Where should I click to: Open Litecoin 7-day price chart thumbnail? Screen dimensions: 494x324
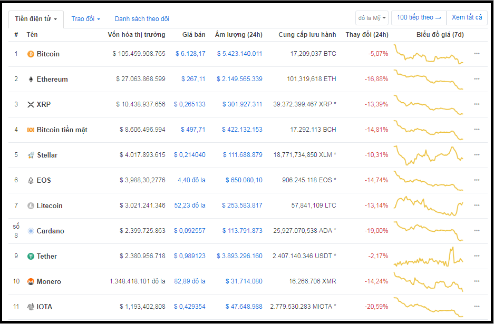click(x=429, y=206)
